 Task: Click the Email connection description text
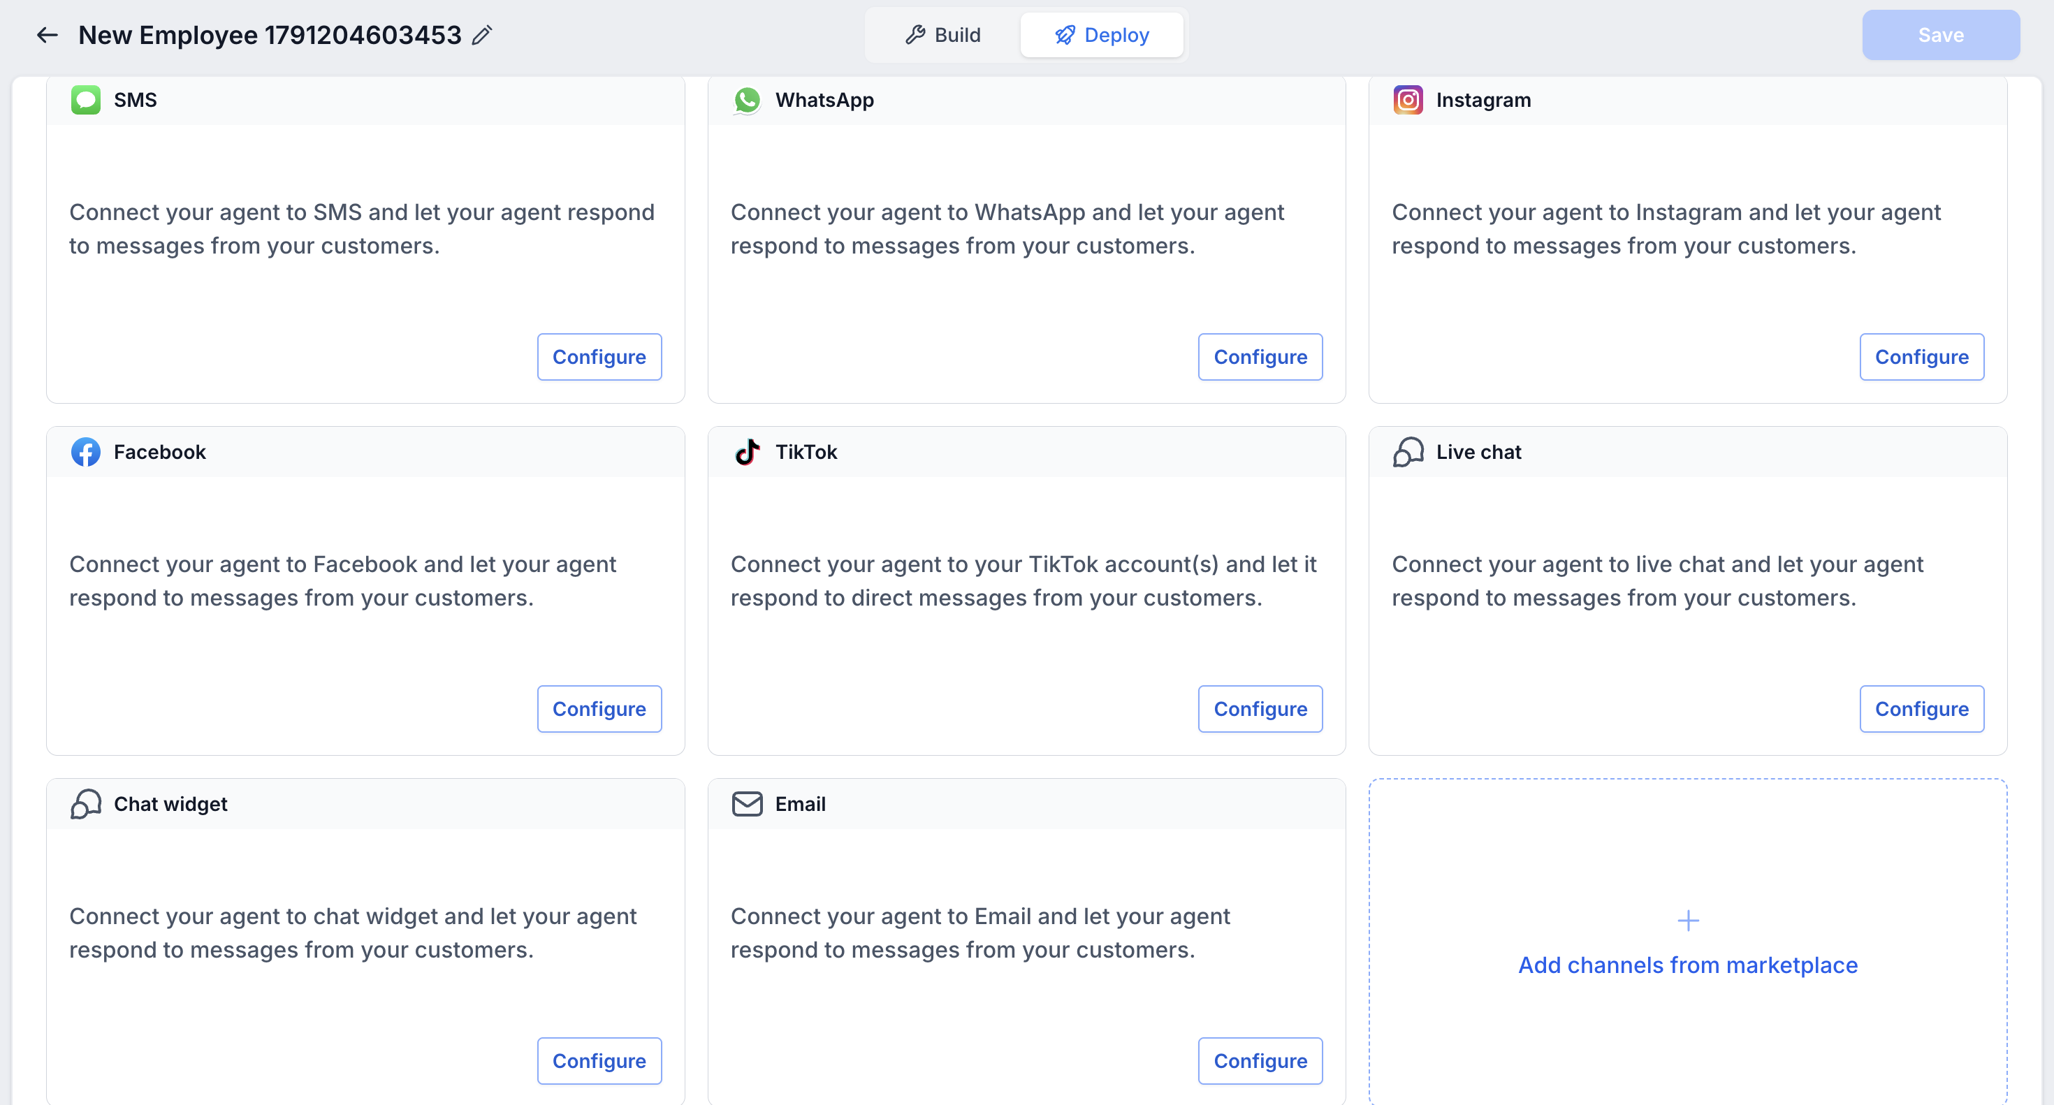tap(980, 932)
